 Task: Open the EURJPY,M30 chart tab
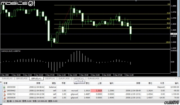pyautogui.click(x=64, y=78)
